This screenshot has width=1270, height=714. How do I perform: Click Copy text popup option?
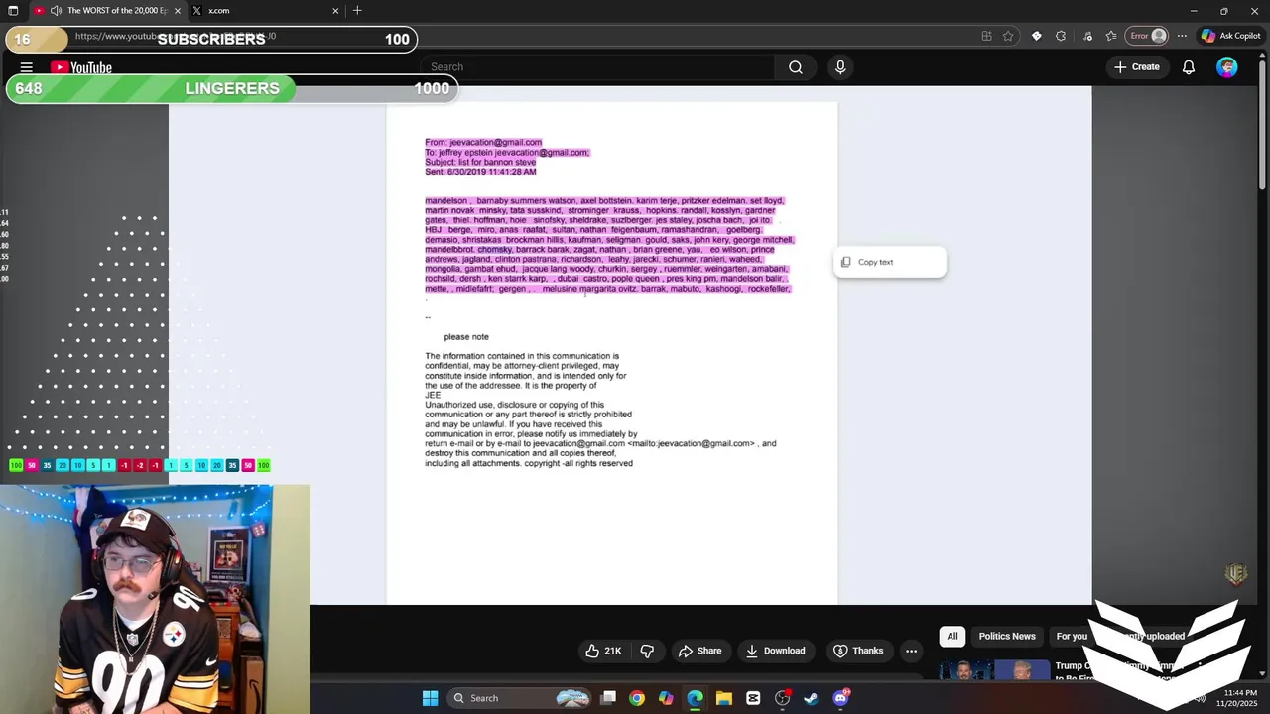point(890,262)
